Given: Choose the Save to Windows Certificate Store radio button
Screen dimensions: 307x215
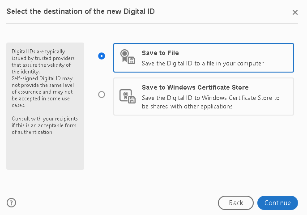Looking at the screenshot, I should point(102,95).
